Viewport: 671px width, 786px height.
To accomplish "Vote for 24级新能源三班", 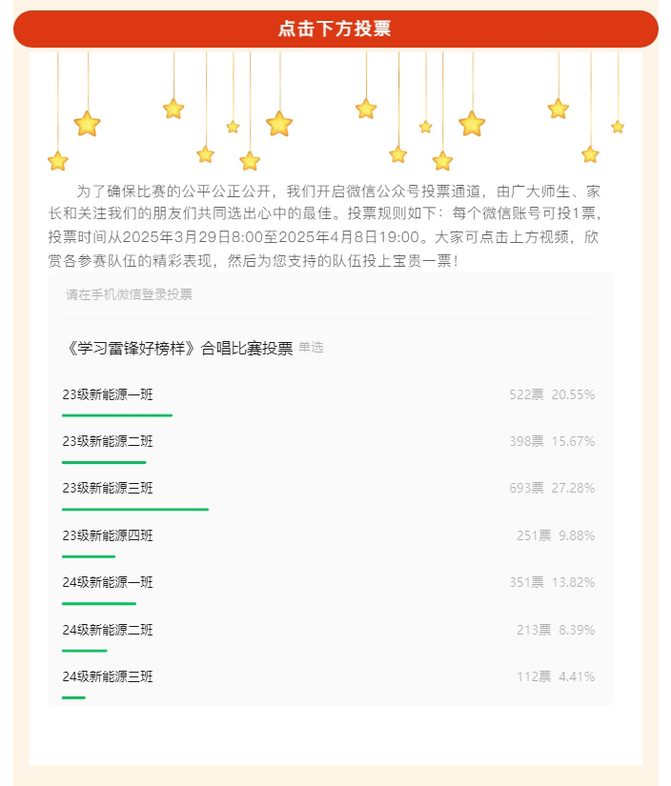I will [x=329, y=682].
